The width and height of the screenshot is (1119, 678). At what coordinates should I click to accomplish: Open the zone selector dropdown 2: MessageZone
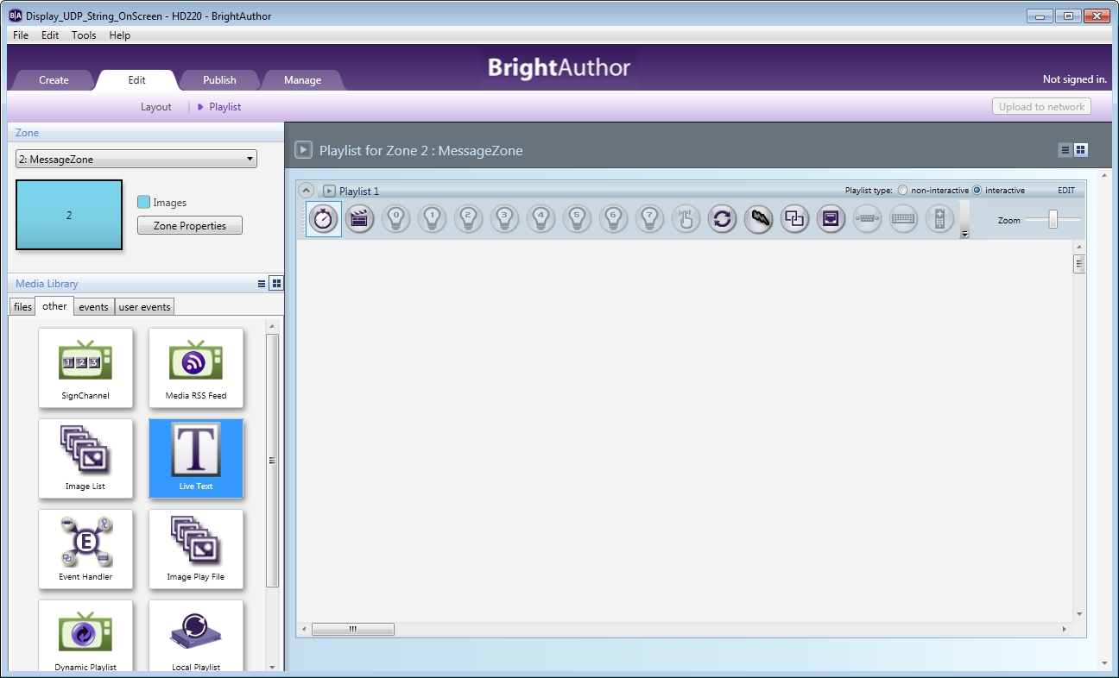[x=136, y=159]
